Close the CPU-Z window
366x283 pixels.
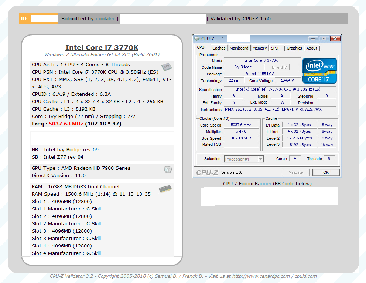pyautogui.click(x=335, y=39)
